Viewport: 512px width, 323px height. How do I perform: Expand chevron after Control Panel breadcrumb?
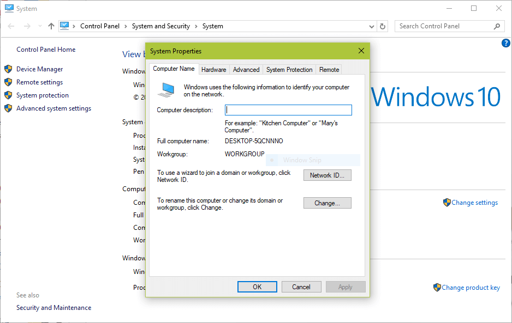126,26
